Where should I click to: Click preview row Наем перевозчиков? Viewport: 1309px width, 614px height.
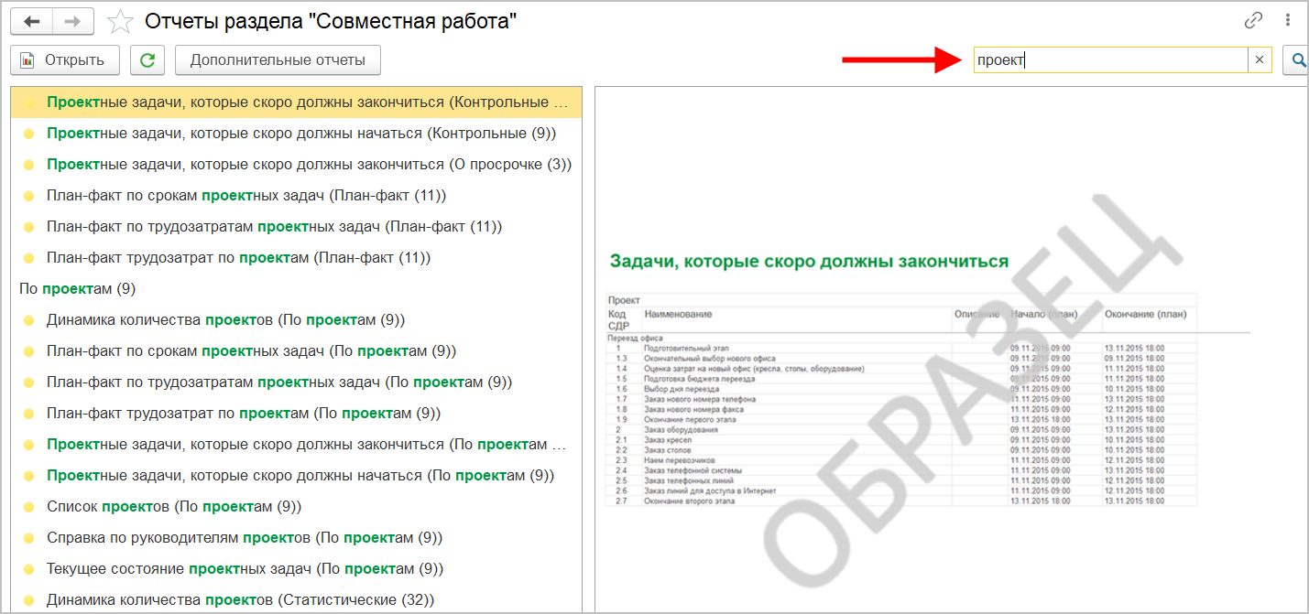(902, 460)
